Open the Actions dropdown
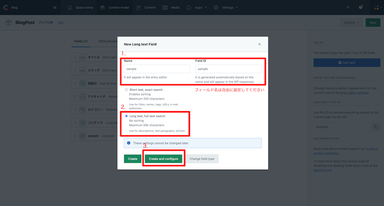Viewport: 384px width, 206px height. click(x=351, y=23)
